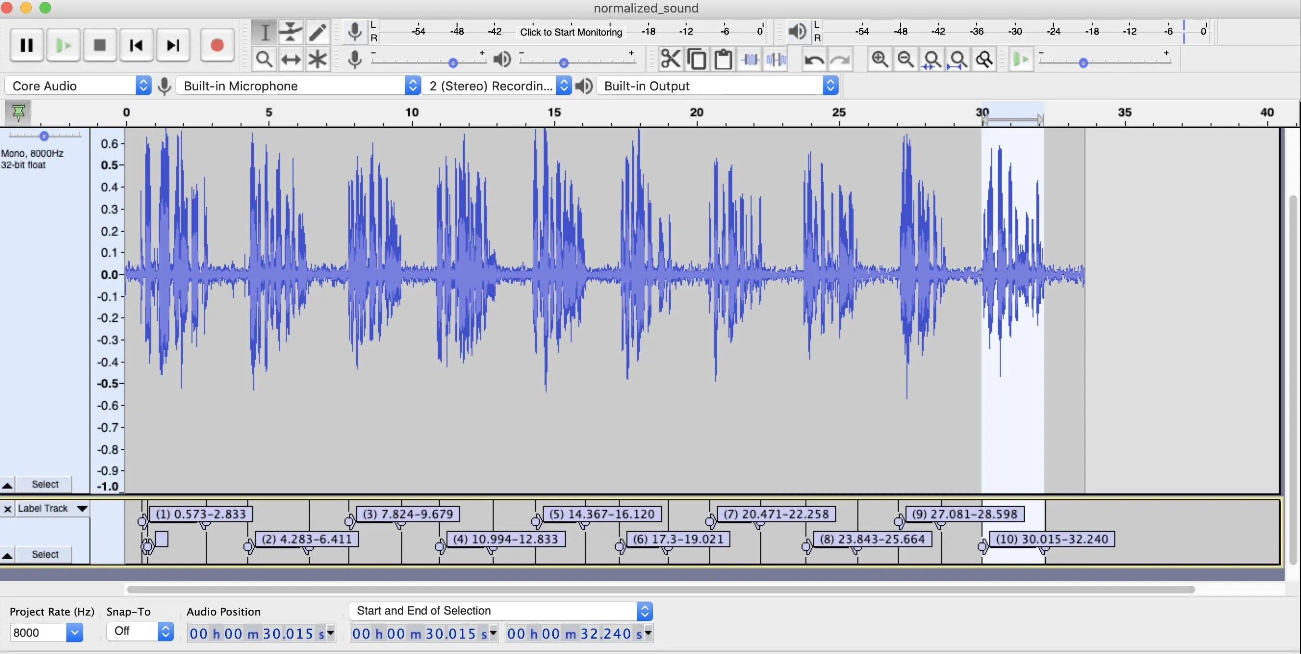Click the red Record button
The image size is (1301, 654).
[217, 45]
